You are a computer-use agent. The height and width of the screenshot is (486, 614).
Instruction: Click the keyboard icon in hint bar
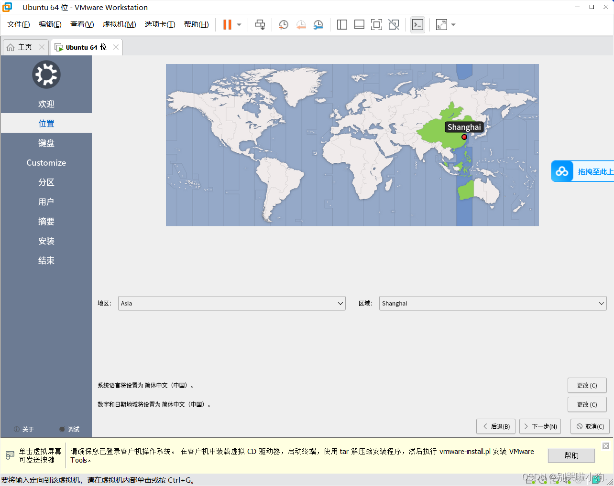coord(10,455)
